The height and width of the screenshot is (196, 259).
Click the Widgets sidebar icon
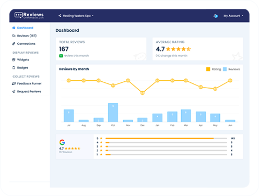[14, 59]
